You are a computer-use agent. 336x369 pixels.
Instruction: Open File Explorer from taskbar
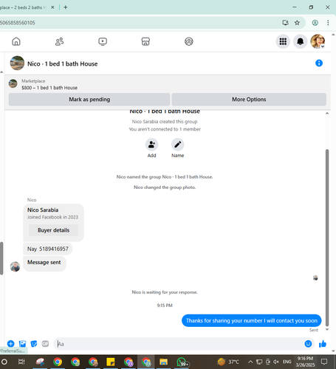click(163, 362)
